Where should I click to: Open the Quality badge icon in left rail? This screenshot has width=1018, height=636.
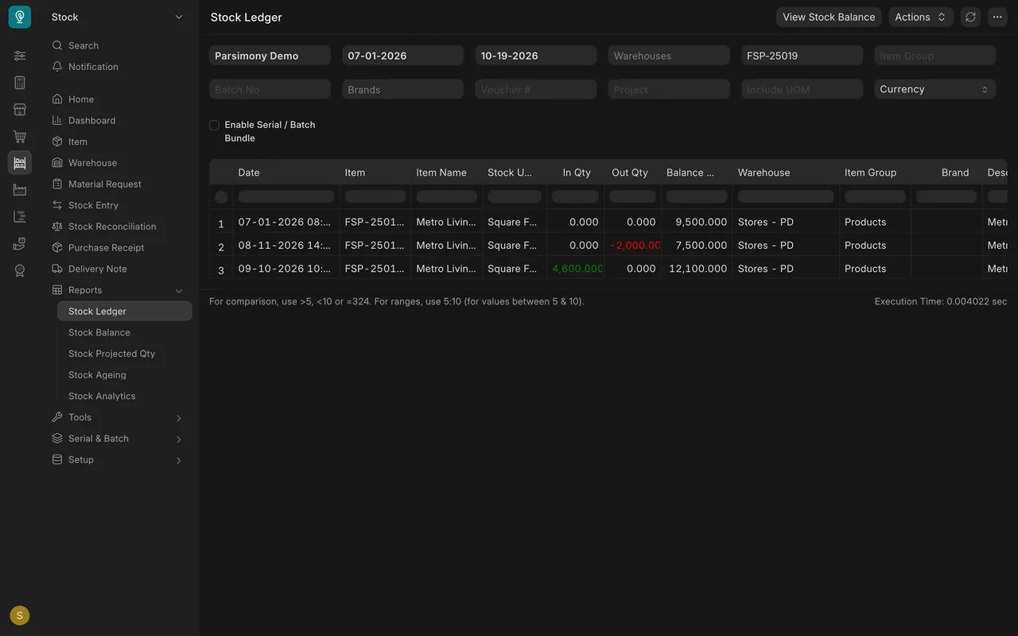tap(20, 271)
